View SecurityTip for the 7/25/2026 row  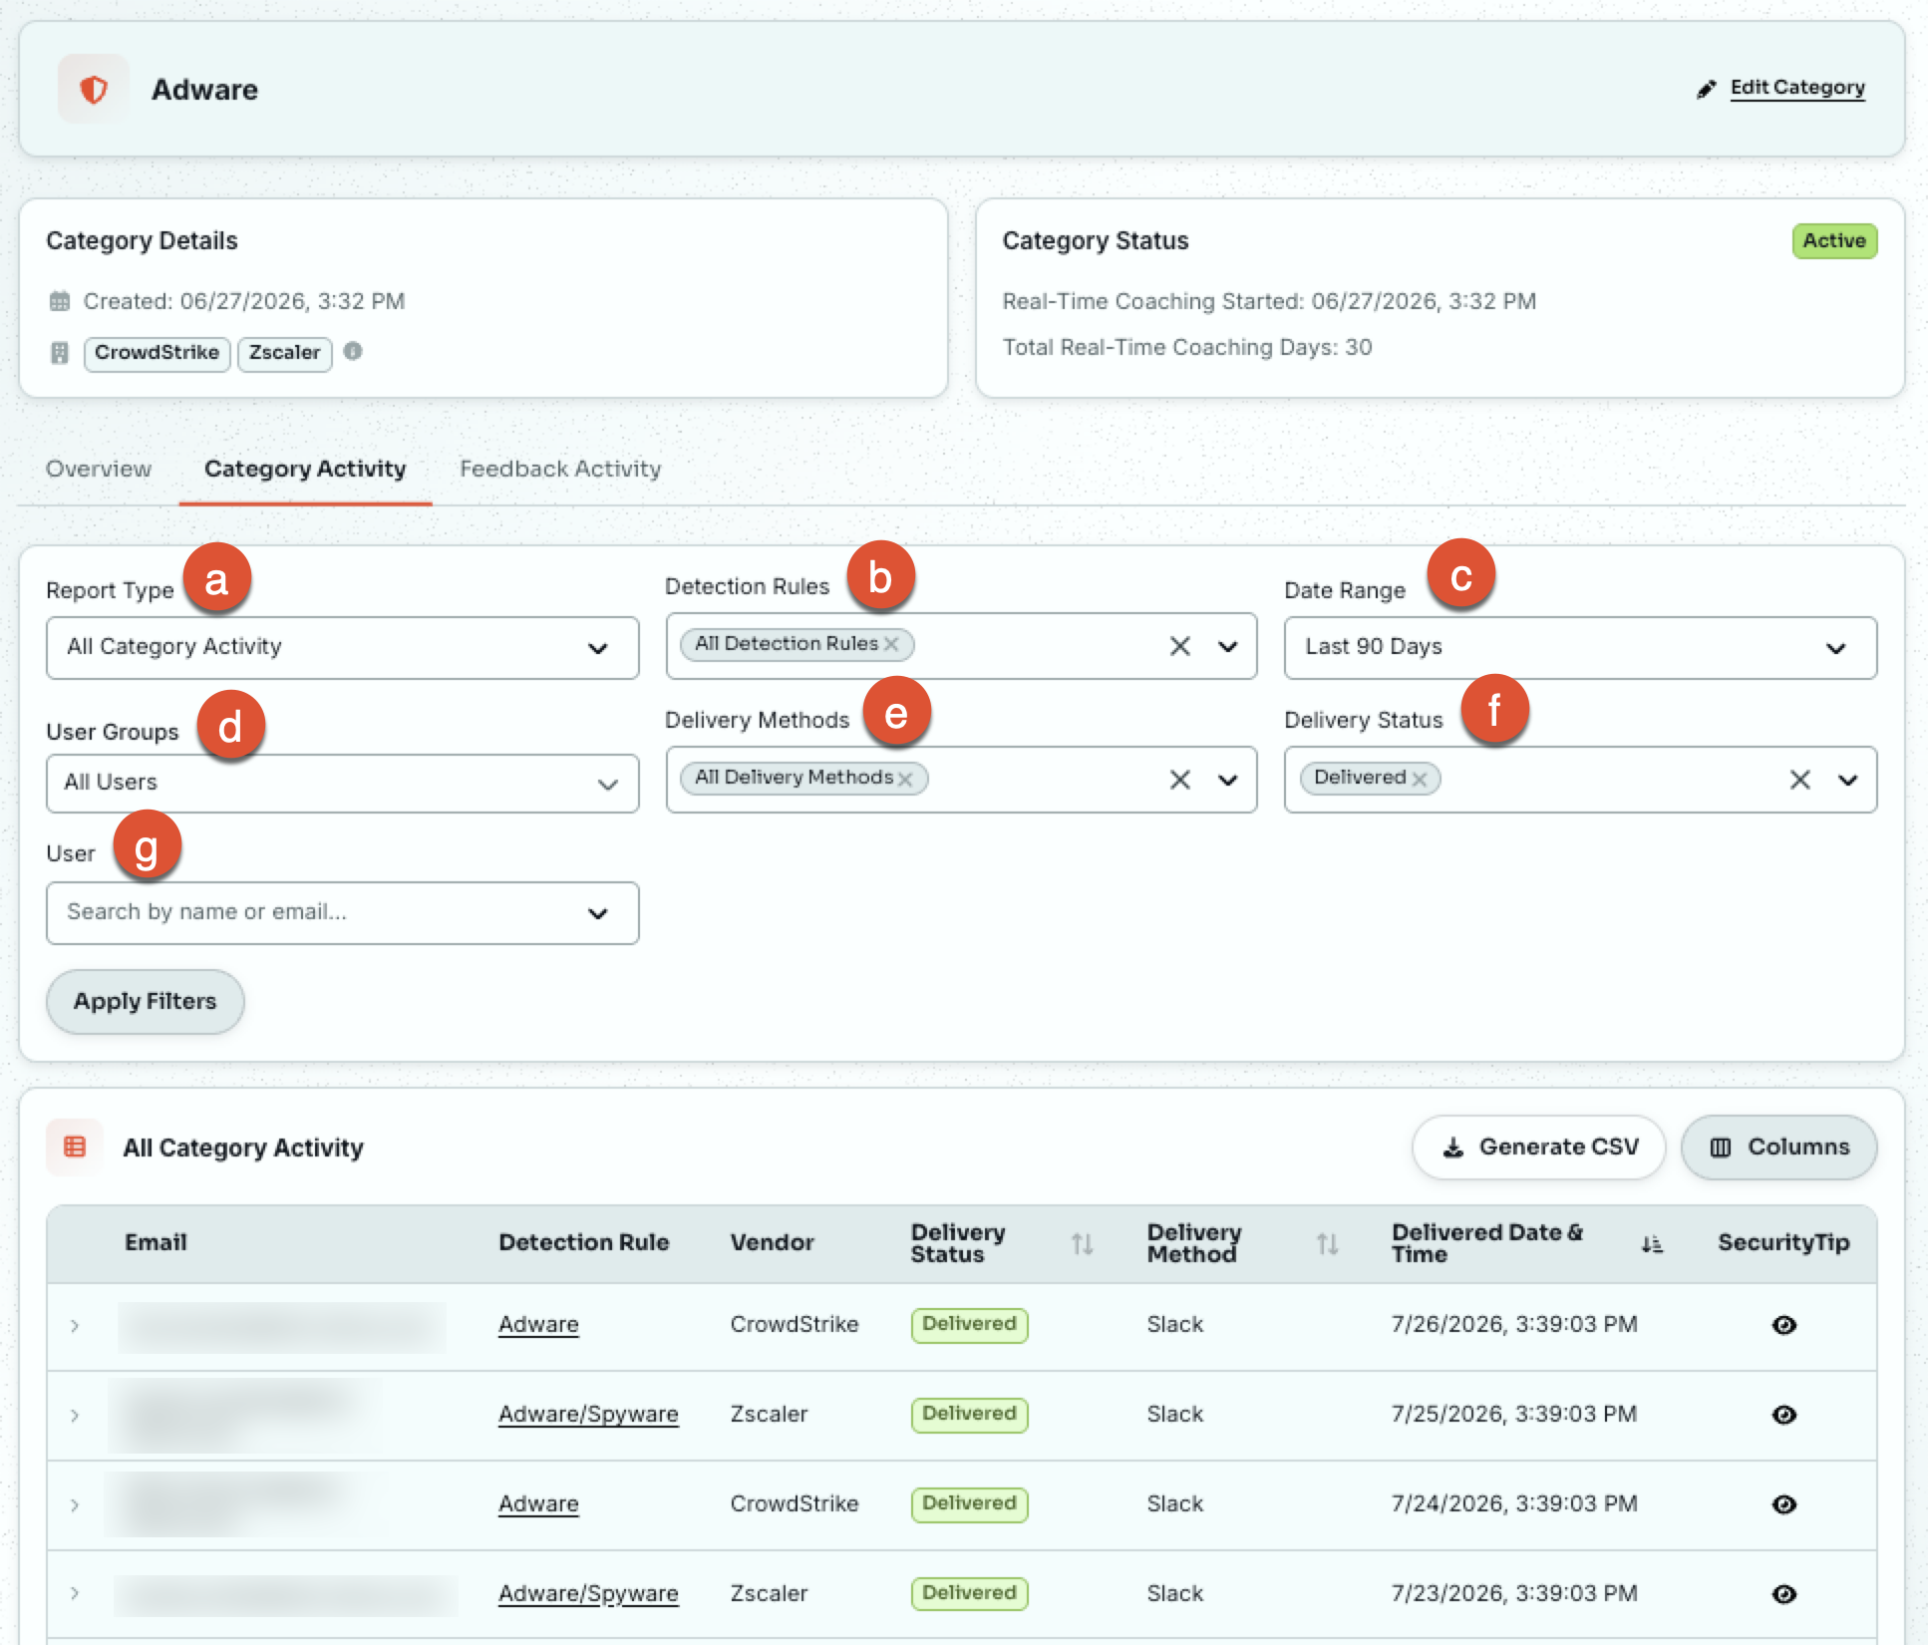(x=1784, y=1415)
